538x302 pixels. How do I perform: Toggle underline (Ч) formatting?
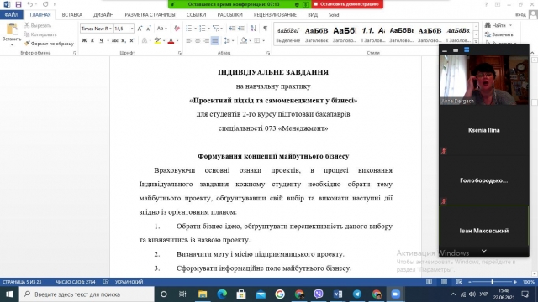101,41
